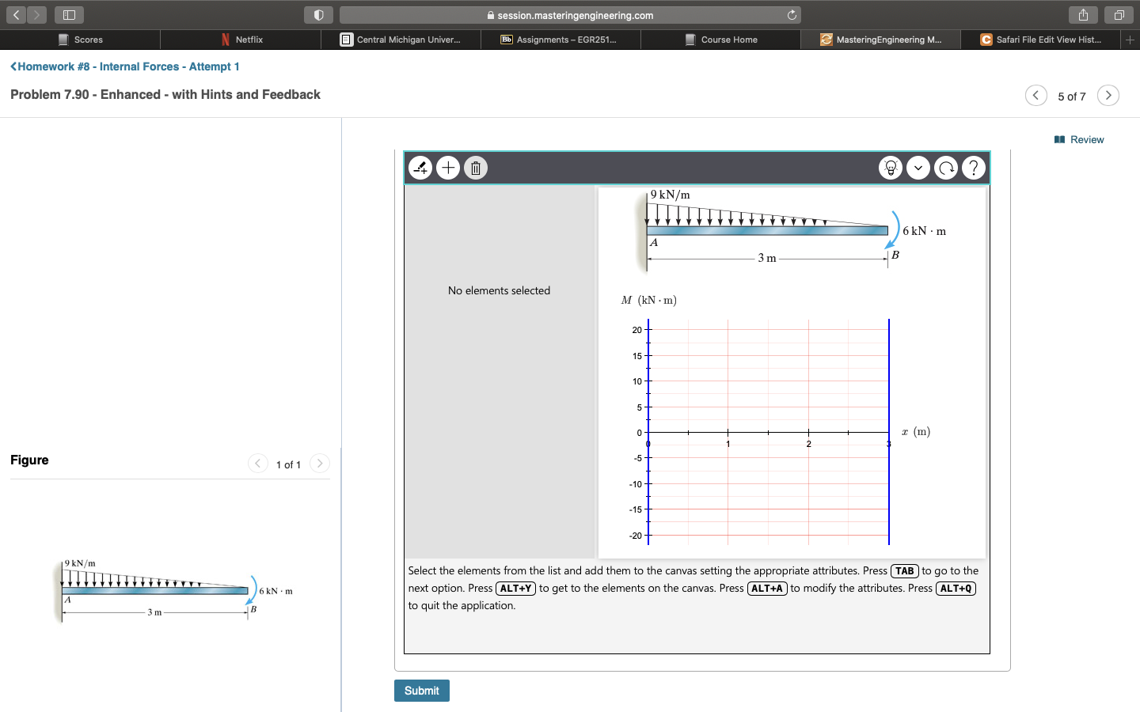
Task: Click the sidebar toggle icon in Safari
Action: 69,14
